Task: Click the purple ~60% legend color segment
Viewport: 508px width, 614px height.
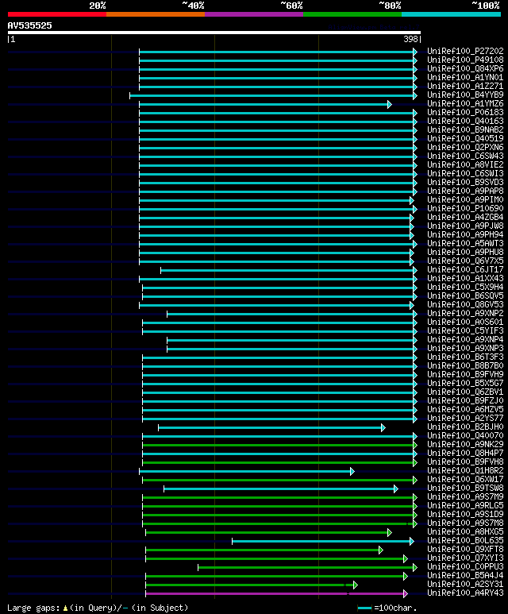Action: 254,14
